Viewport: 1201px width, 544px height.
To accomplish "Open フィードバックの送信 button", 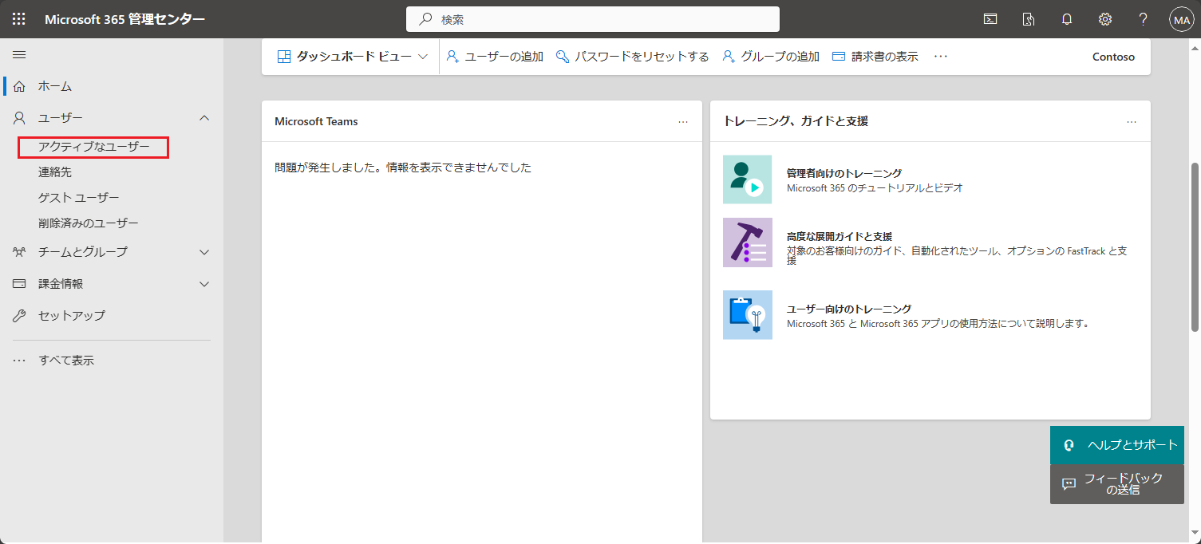I will point(1117,484).
